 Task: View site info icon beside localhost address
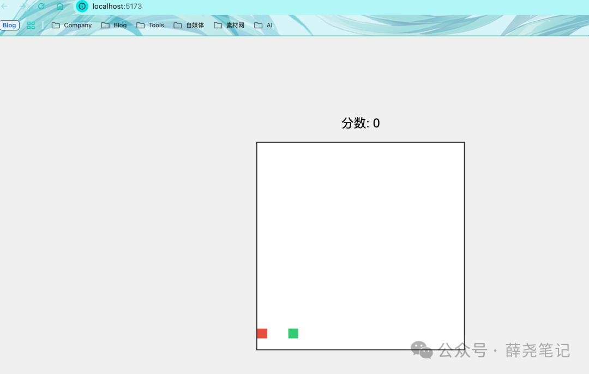(82, 7)
